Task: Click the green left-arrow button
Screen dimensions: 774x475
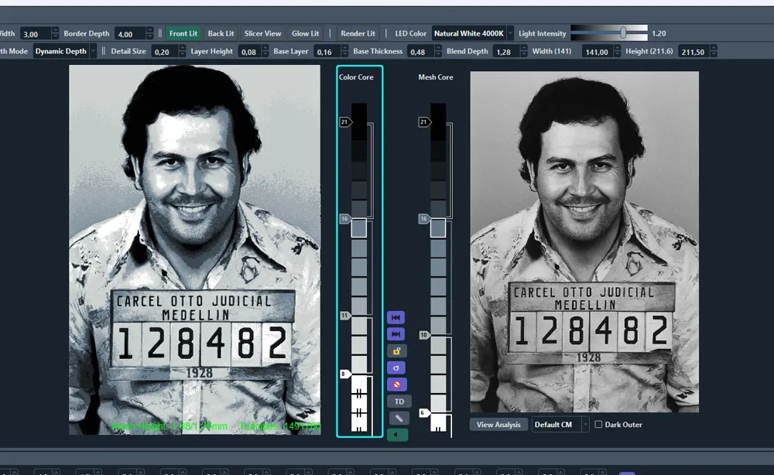Action: click(x=397, y=435)
